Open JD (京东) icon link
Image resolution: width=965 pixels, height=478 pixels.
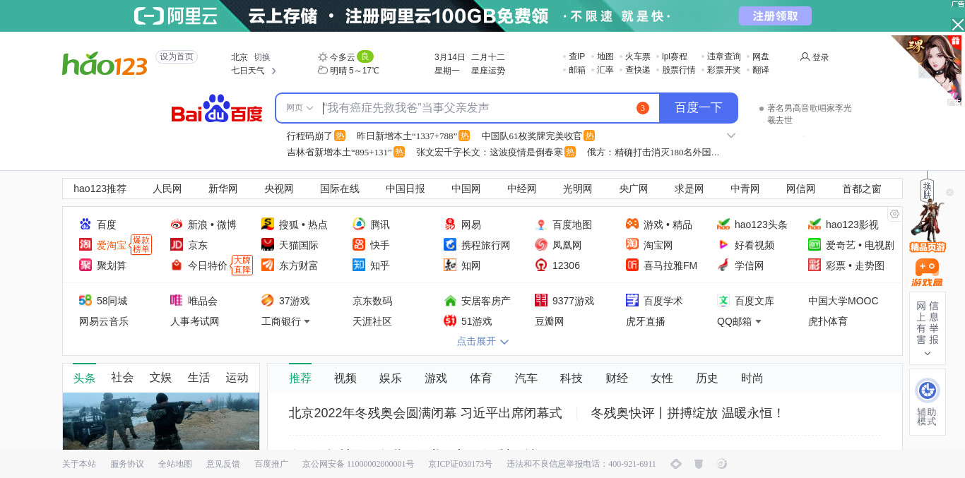177,245
